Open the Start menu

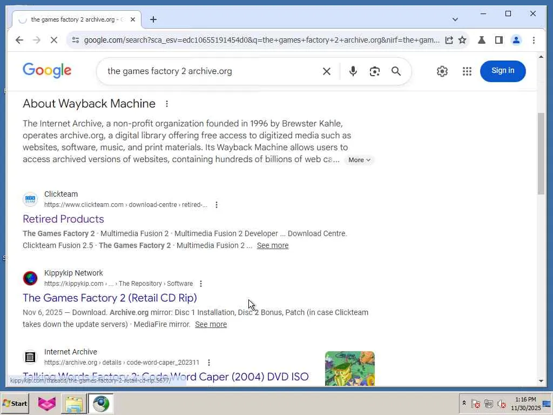tap(15, 404)
